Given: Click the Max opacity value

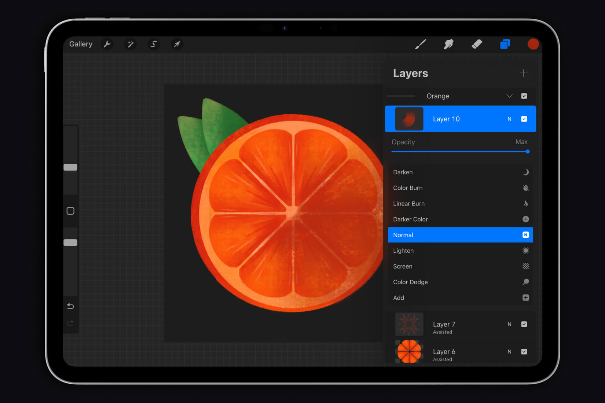Looking at the screenshot, I should [x=521, y=142].
